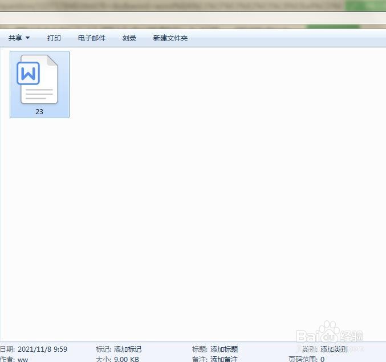Viewport: 386px width, 362px height.
Task: Open the 共享 dropdown menu
Action: point(19,38)
